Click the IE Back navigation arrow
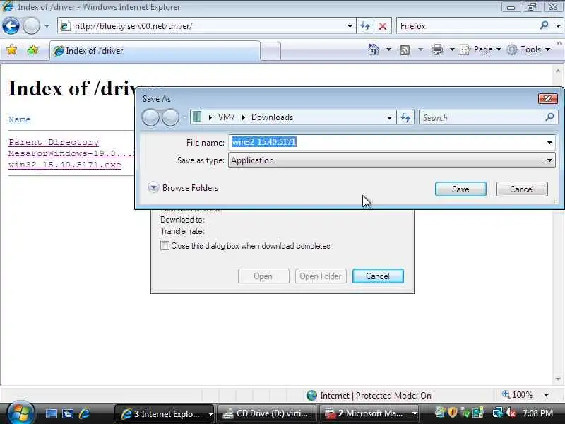Viewport: 565px width, 424px height. tap(11, 26)
